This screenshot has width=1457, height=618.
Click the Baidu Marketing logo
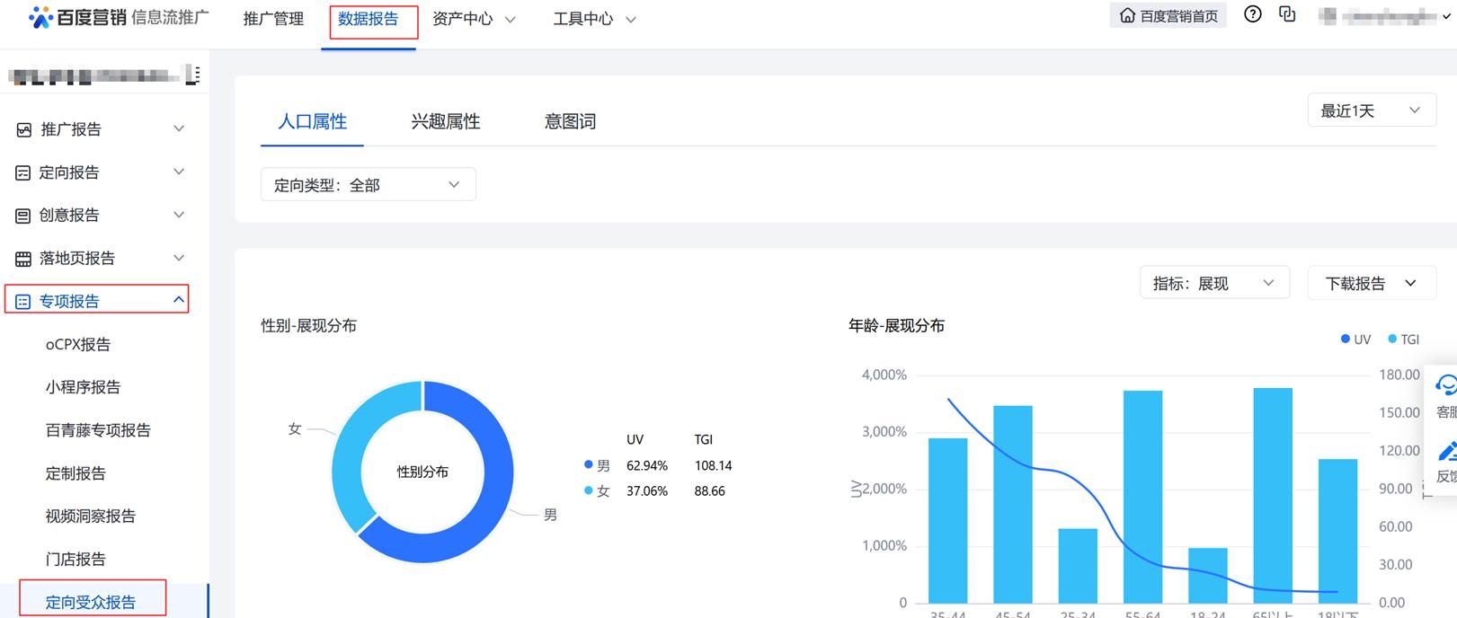click(x=41, y=17)
